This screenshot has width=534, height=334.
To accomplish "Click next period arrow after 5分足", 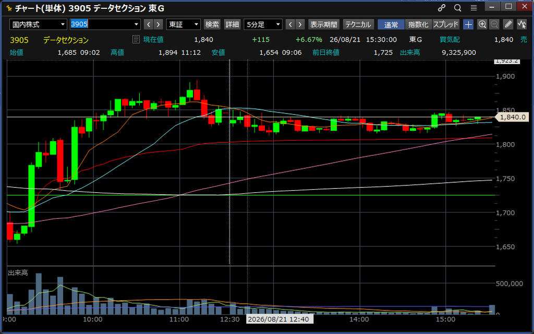I will [300, 24].
